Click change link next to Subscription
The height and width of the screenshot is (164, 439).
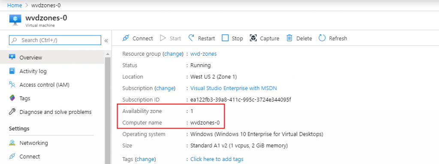point(165,88)
